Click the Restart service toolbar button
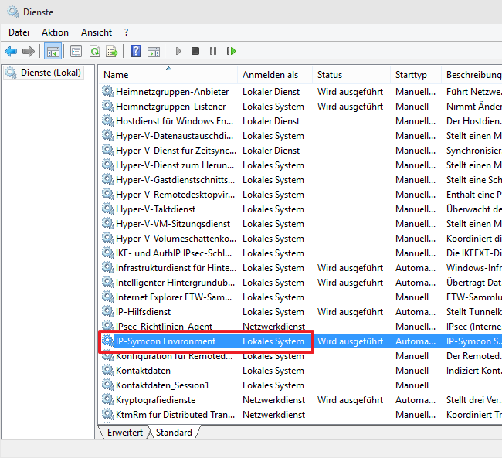The image size is (502, 458). coord(231,52)
